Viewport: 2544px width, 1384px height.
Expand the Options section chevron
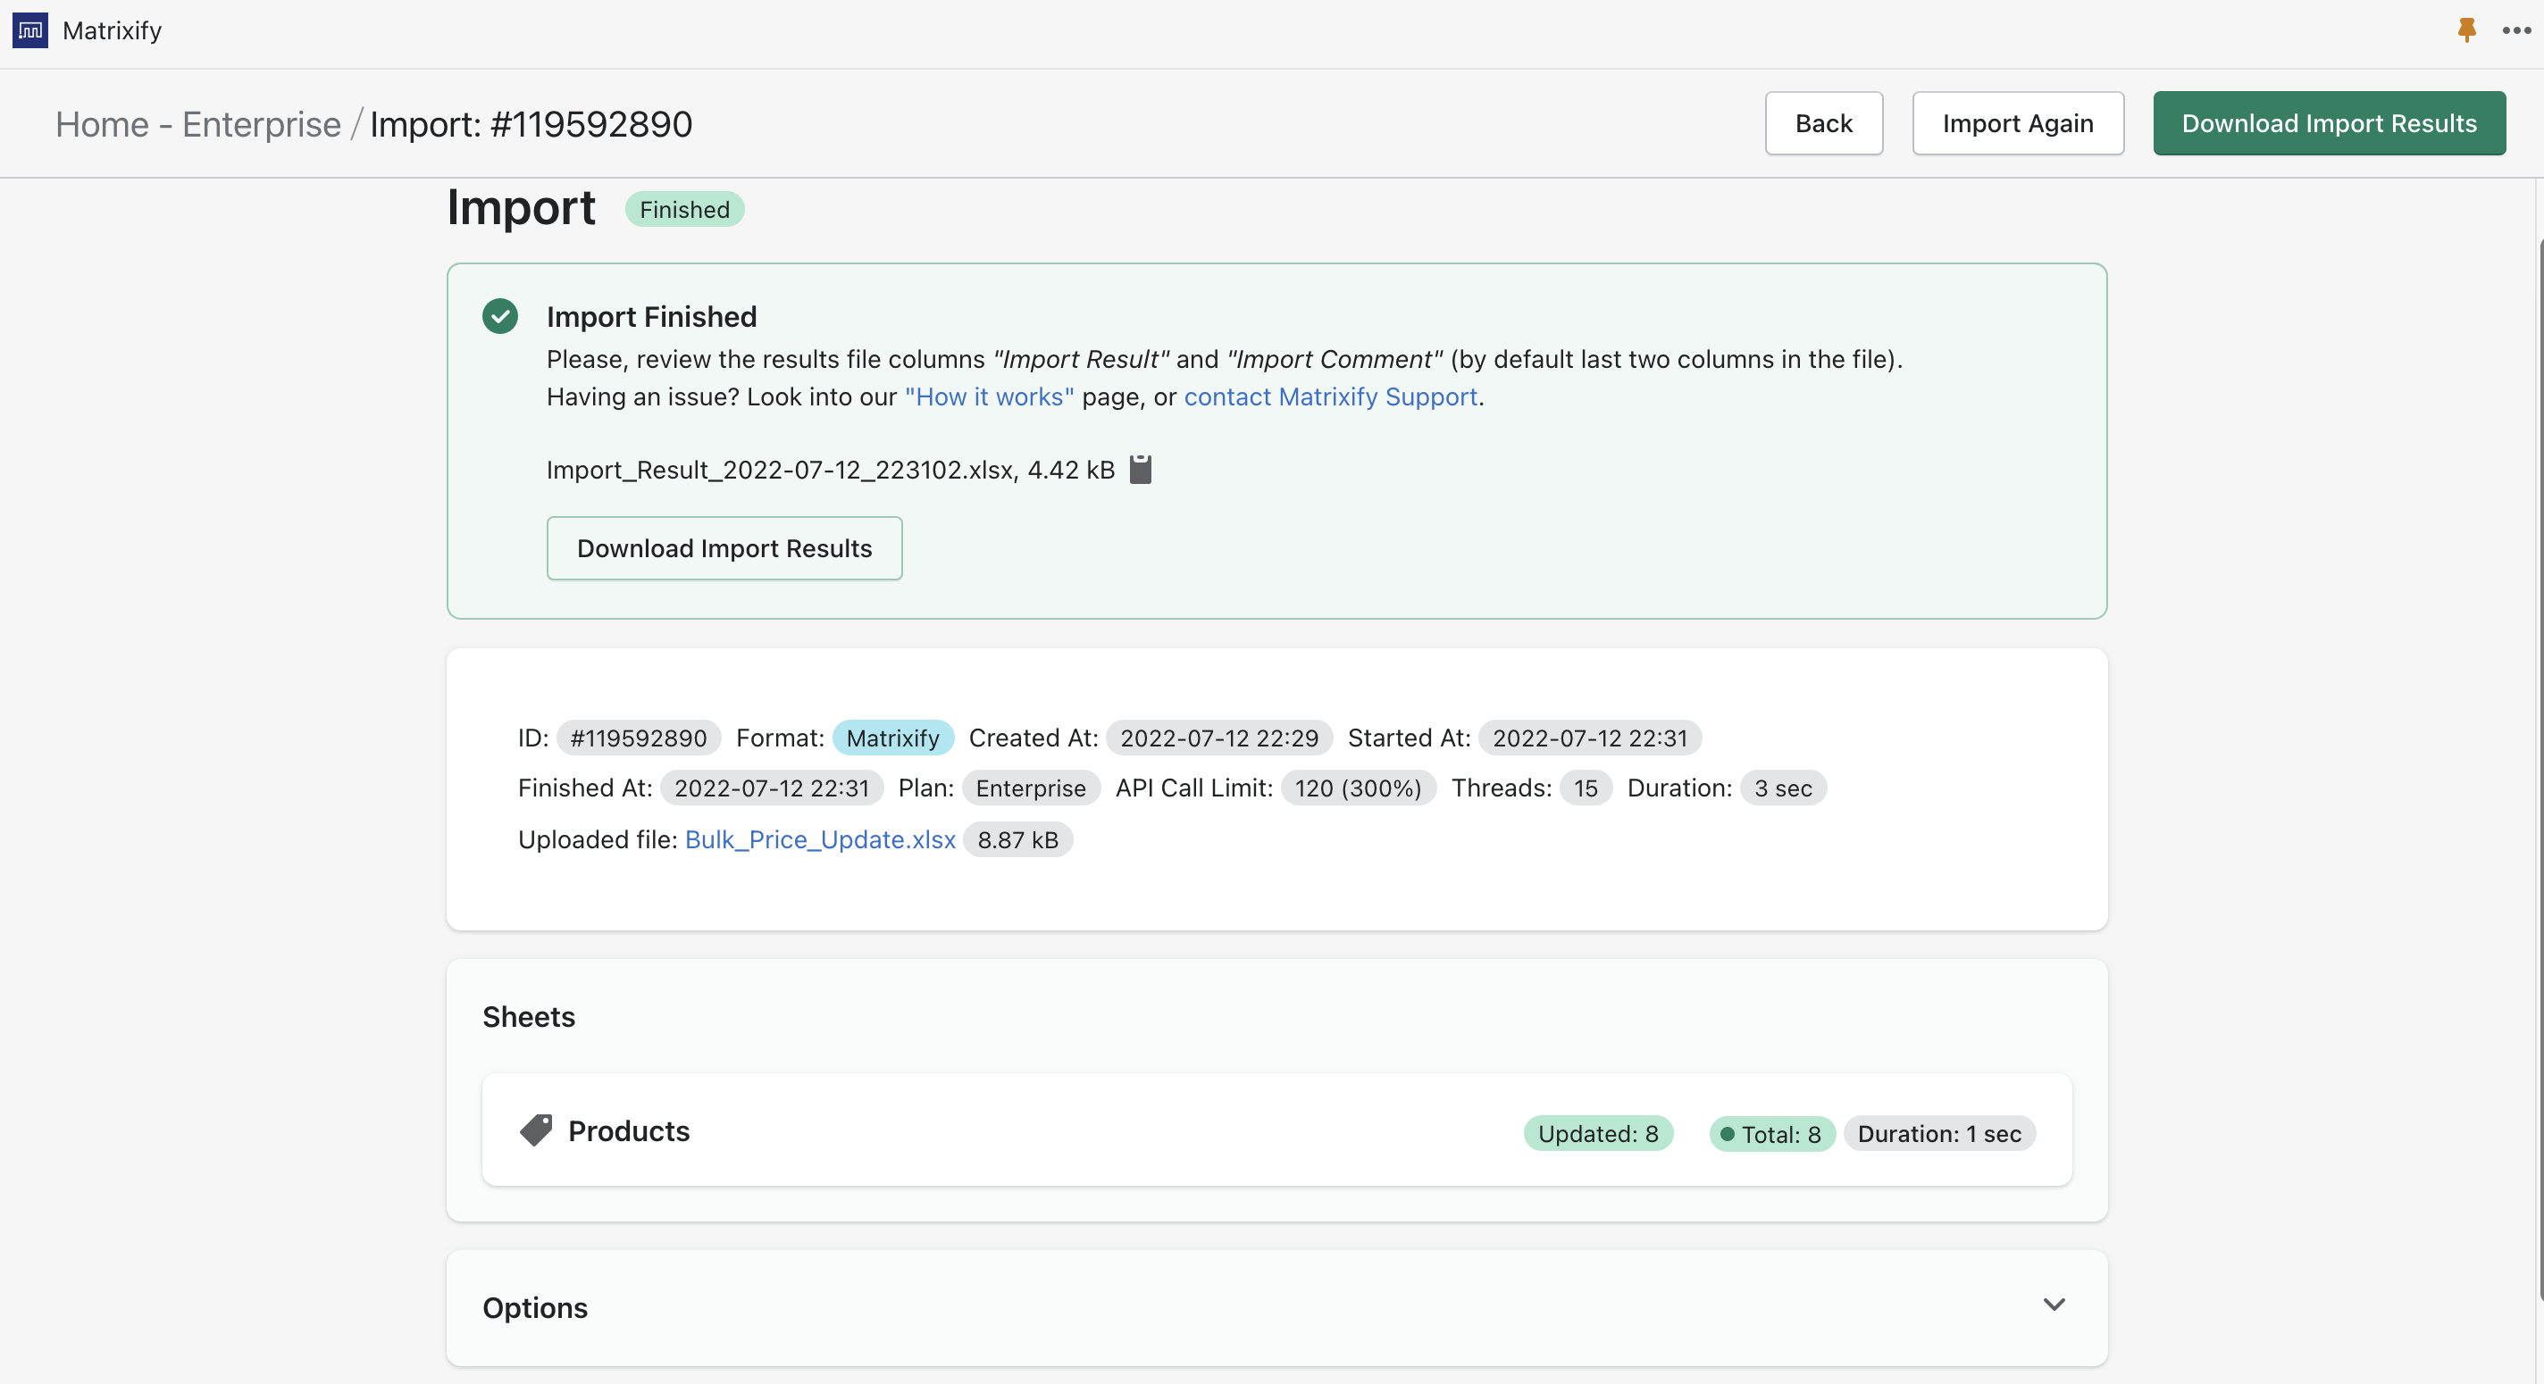click(2054, 1305)
